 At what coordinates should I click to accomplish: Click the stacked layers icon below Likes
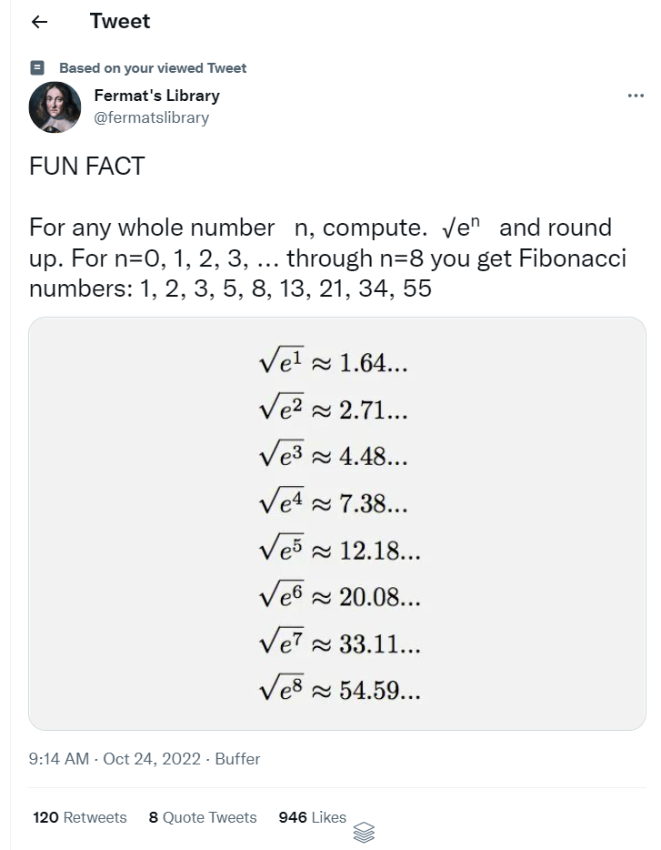click(364, 831)
